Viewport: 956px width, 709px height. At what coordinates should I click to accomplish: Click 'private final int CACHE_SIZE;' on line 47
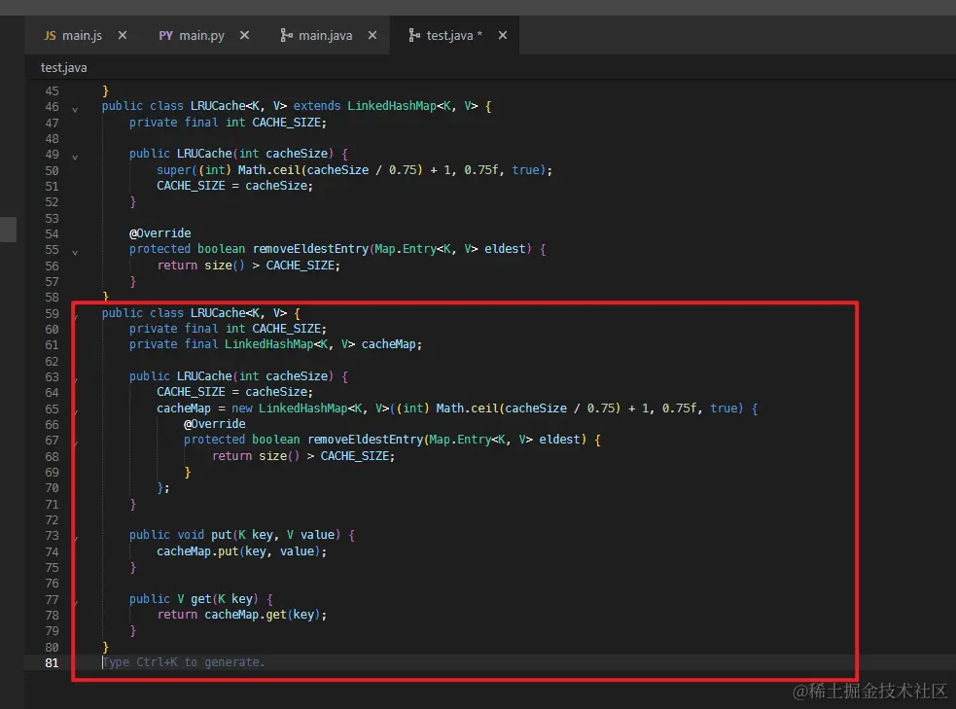(x=228, y=122)
